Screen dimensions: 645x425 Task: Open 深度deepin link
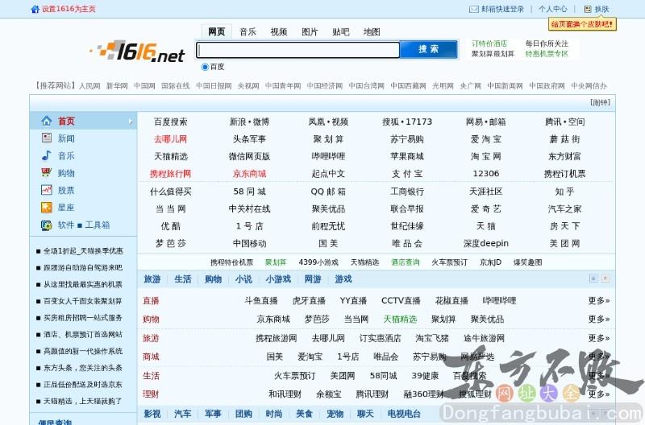[x=486, y=244]
